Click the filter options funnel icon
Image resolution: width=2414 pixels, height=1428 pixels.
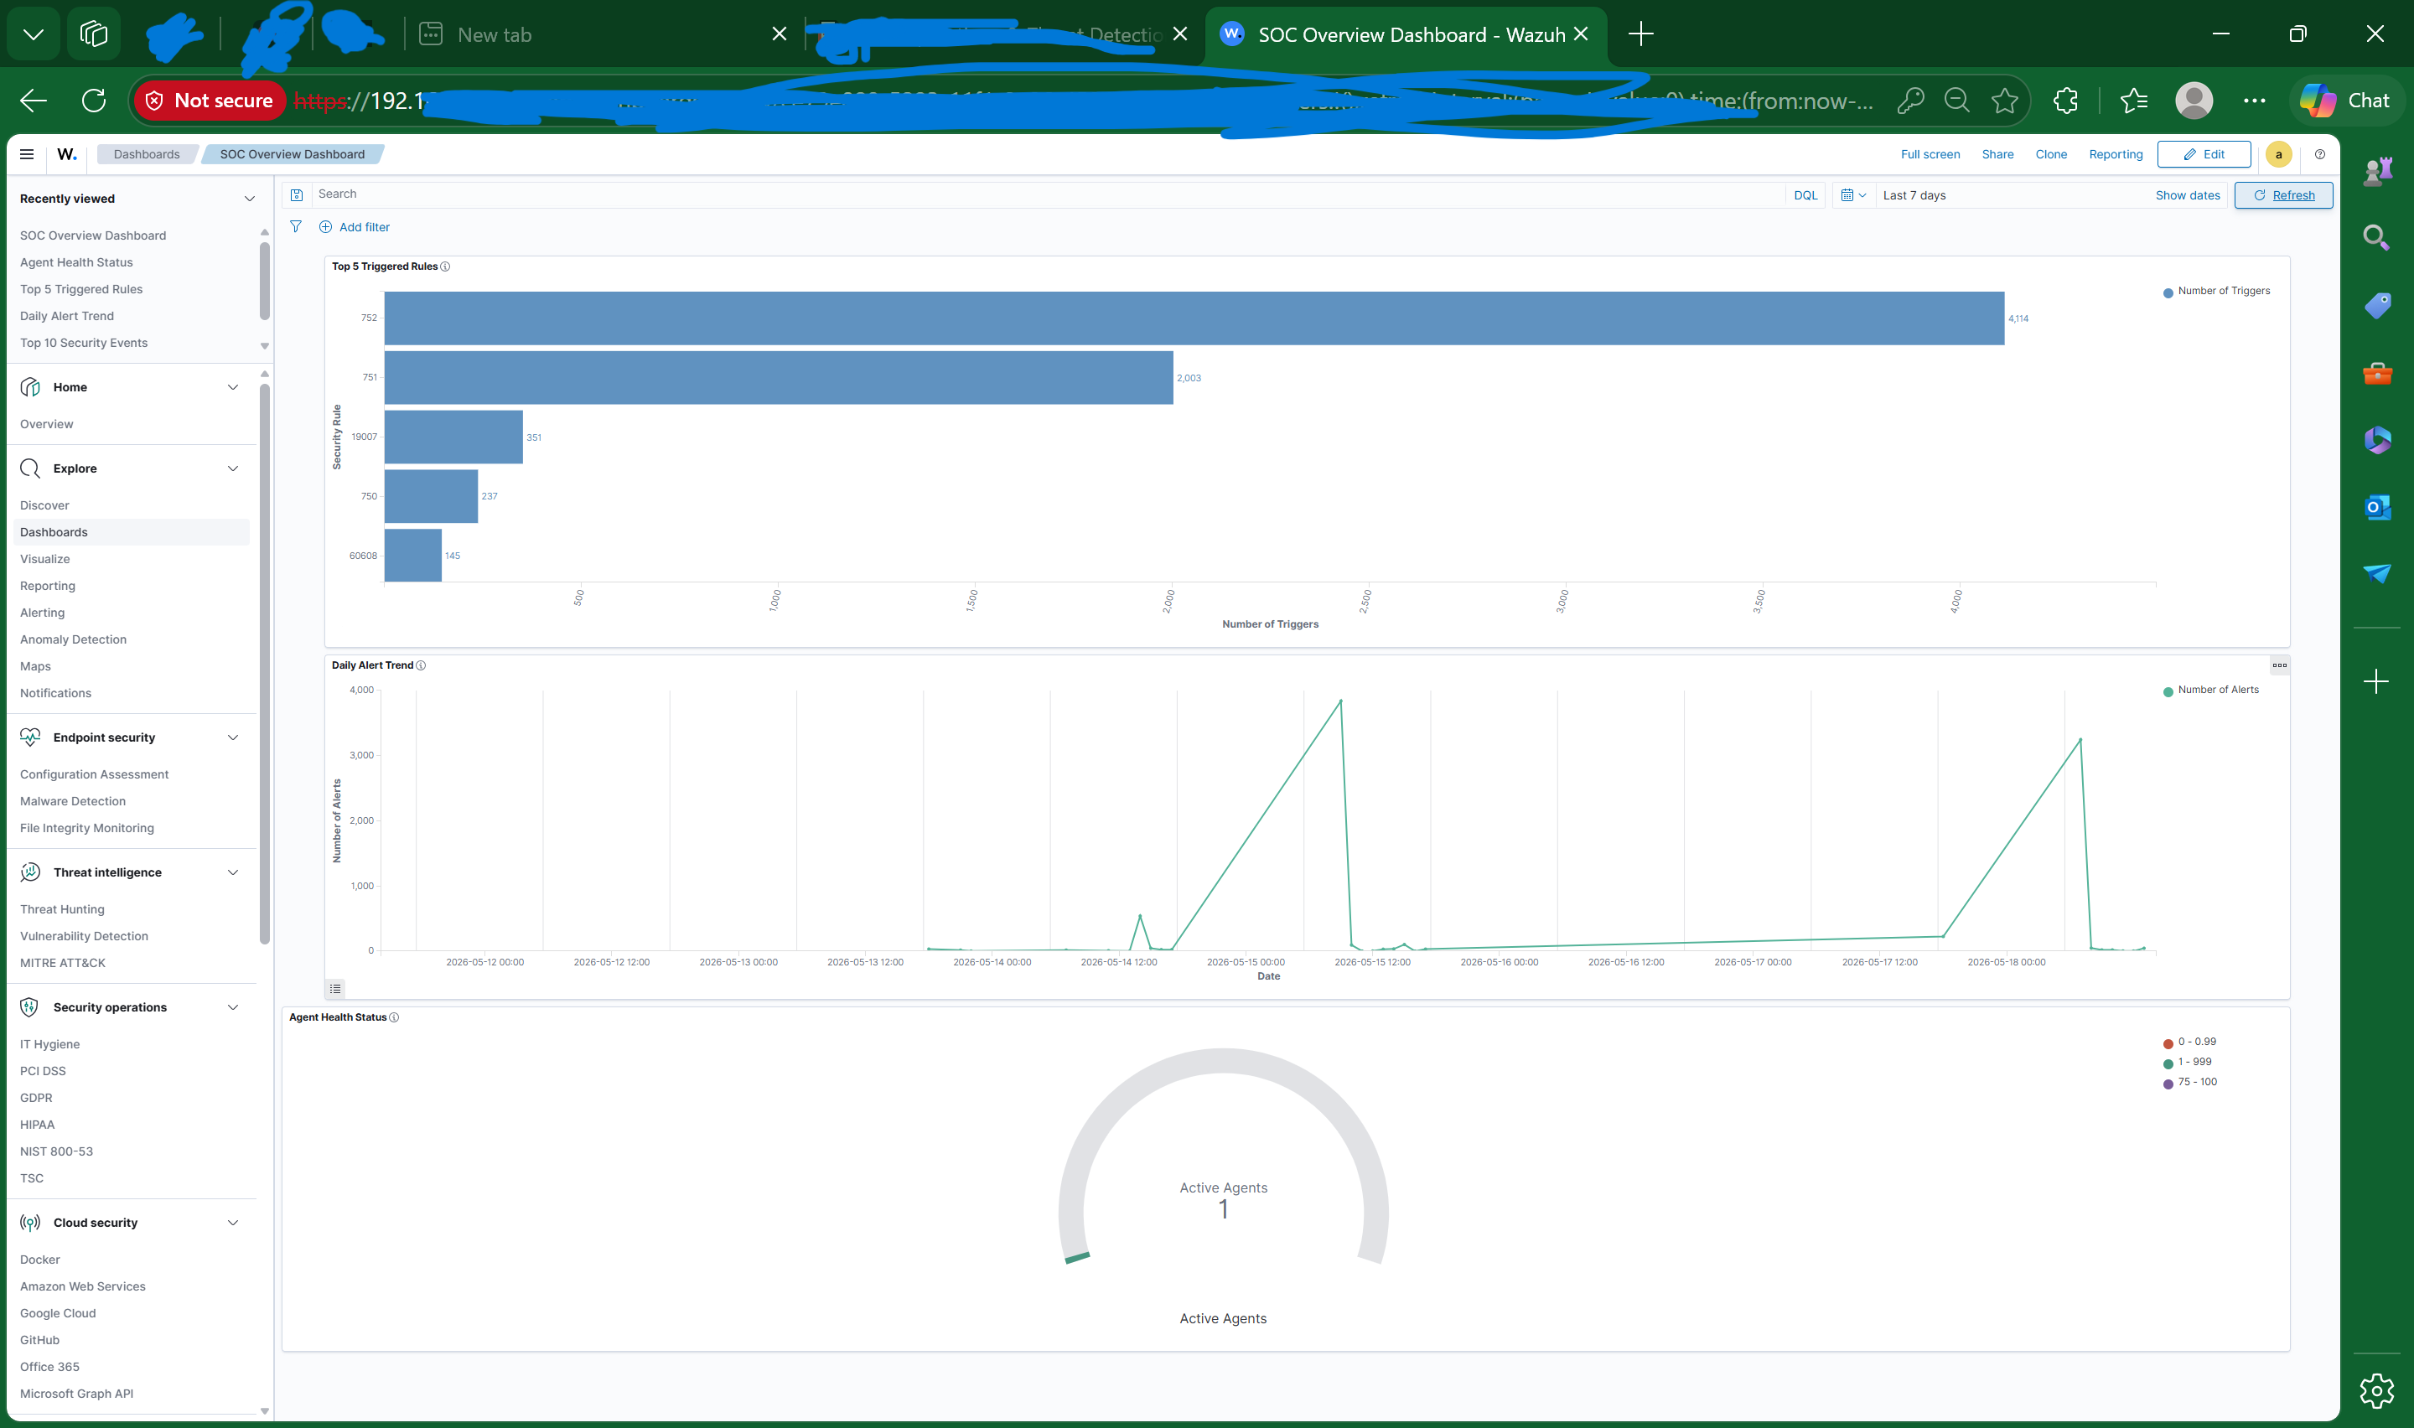[295, 227]
